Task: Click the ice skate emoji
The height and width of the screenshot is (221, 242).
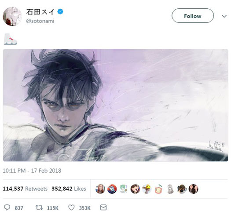Action: pos(11,39)
